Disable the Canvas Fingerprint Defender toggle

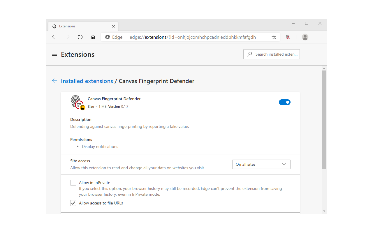click(x=285, y=102)
